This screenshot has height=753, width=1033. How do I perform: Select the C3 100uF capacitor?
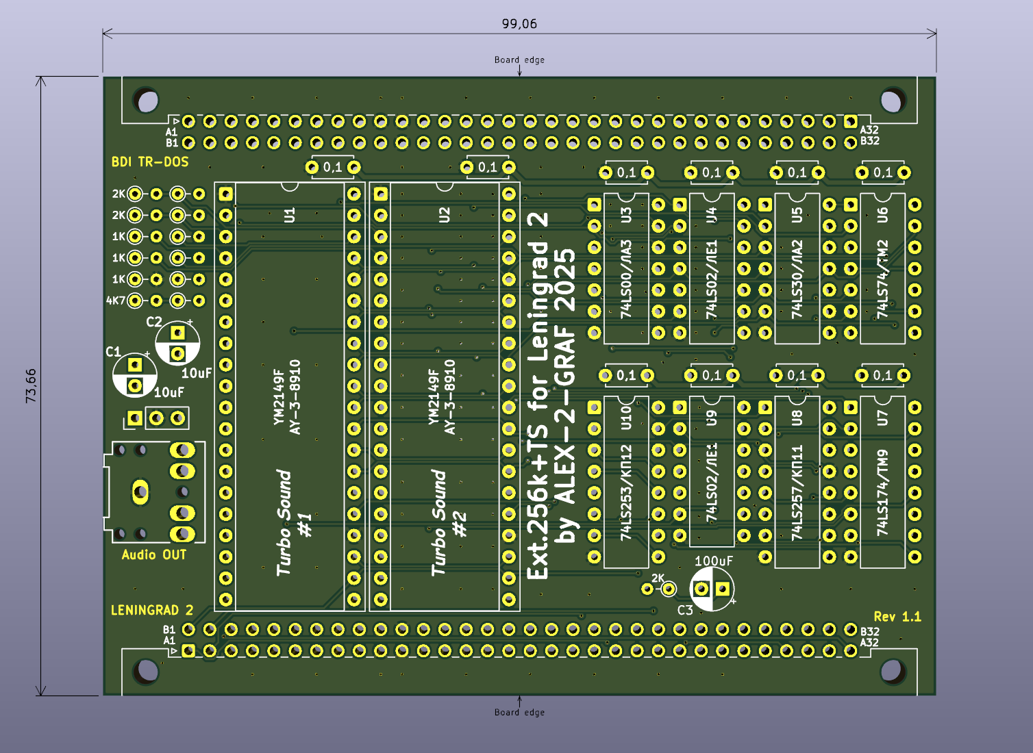coord(712,589)
